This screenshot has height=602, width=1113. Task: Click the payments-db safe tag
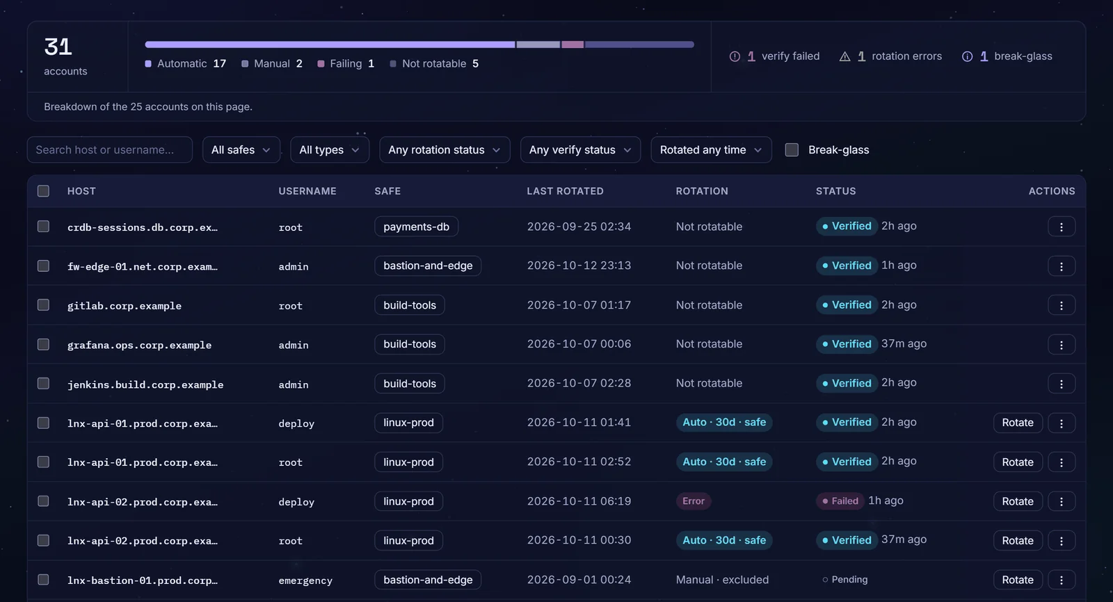click(x=416, y=227)
